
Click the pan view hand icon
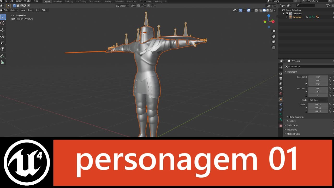273,36
